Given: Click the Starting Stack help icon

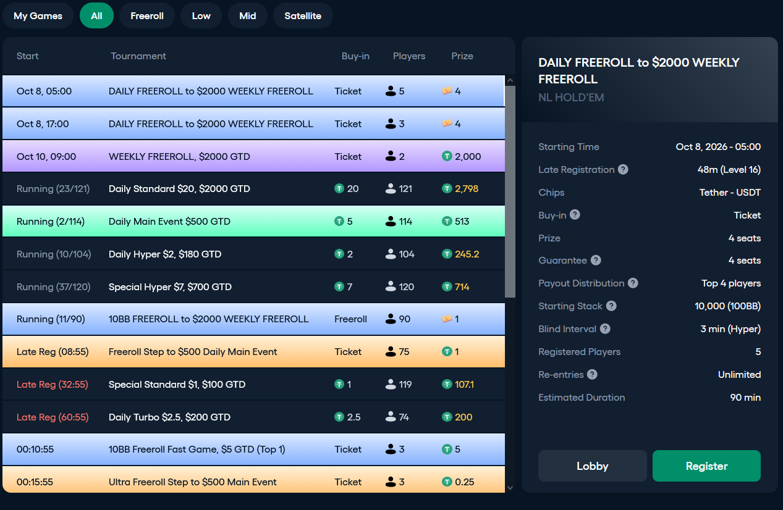Looking at the screenshot, I should (x=611, y=306).
